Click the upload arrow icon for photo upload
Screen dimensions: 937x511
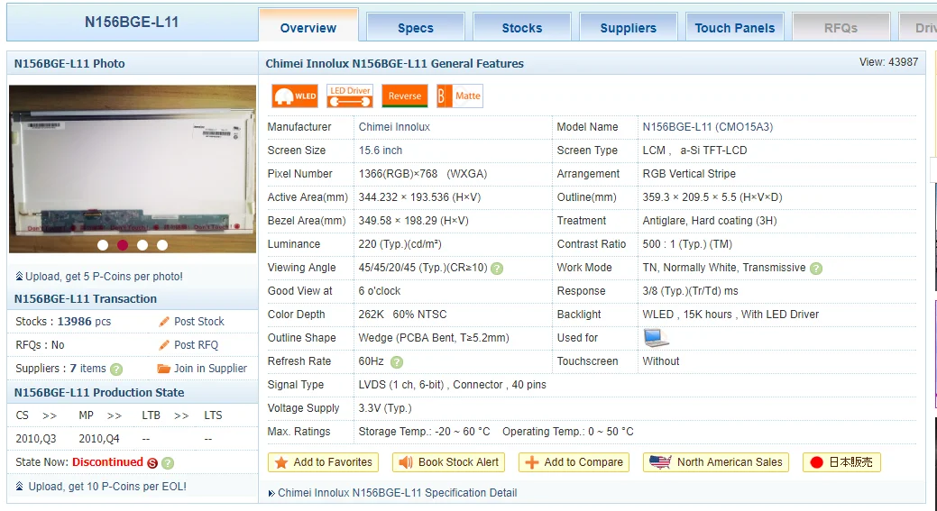(x=19, y=277)
